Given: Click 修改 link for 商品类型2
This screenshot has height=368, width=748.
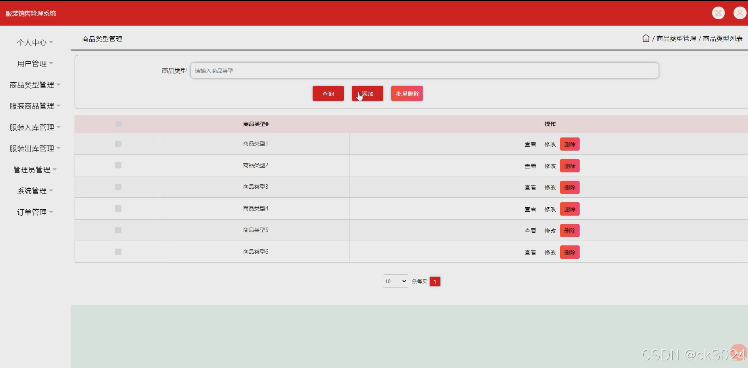Looking at the screenshot, I should (x=550, y=166).
